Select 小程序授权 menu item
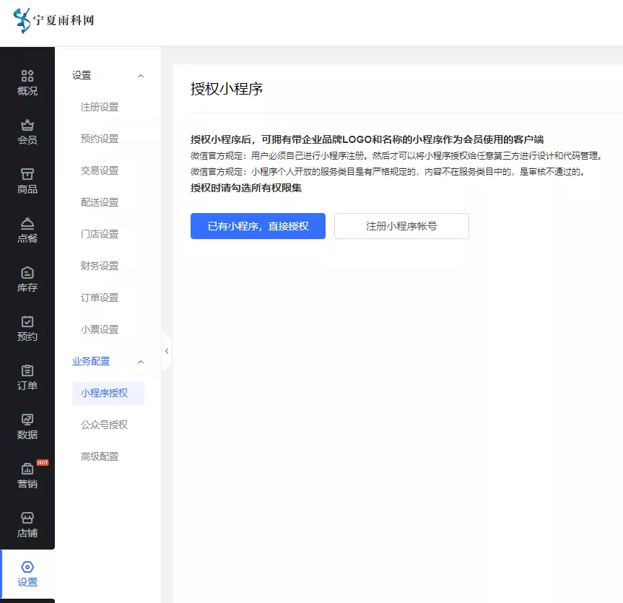This screenshot has height=603, width=623. coord(108,393)
